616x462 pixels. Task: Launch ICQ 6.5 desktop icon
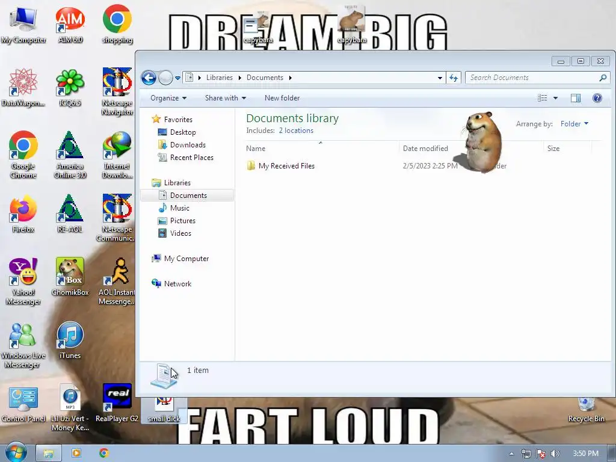70,87
